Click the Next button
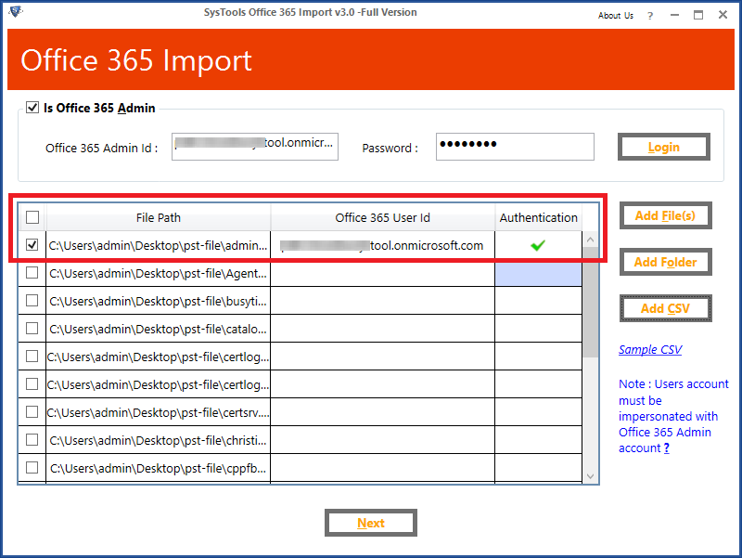 (x=370, y=523)
